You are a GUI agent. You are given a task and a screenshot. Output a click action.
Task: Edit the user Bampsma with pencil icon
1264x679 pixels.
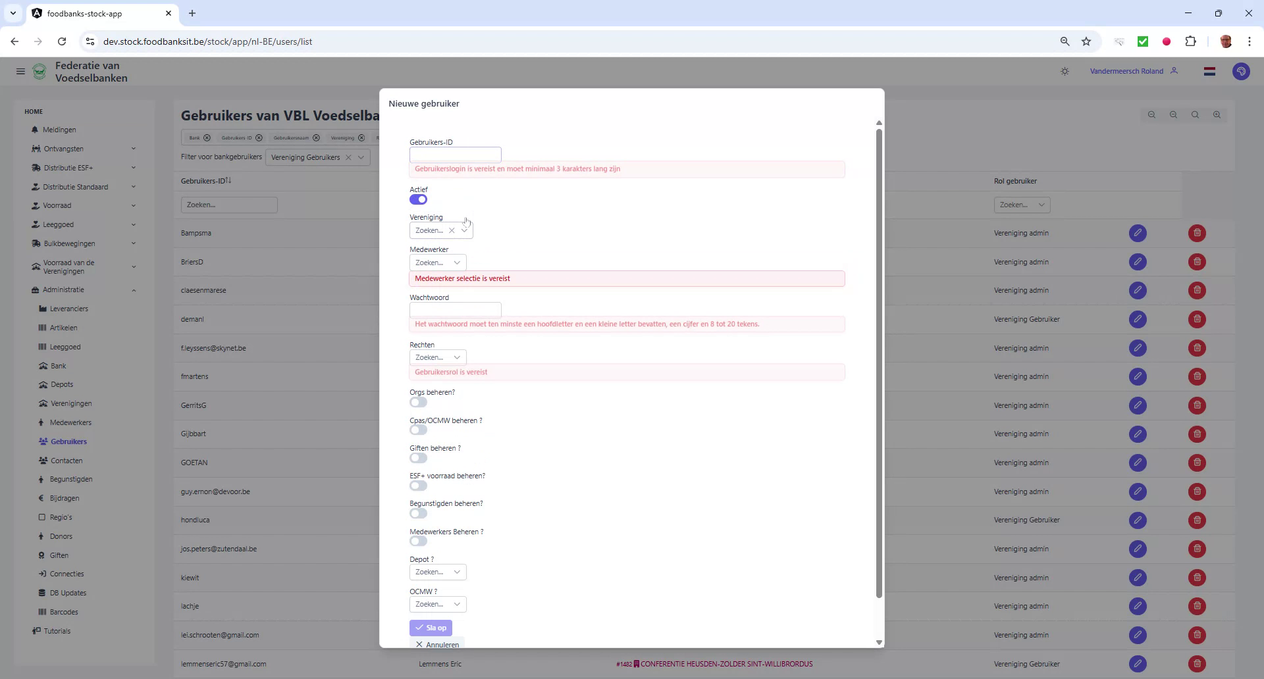(x=1138, y=233)
